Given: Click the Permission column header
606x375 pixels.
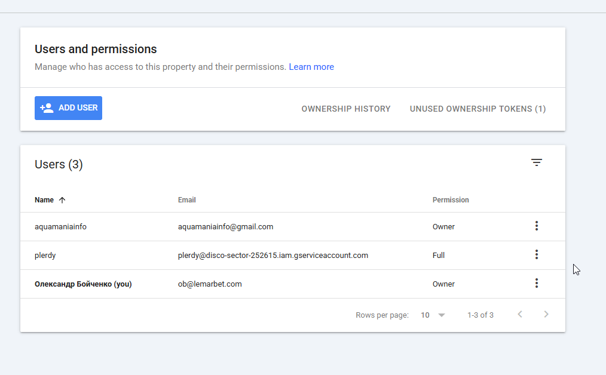Looking at the screenshot, I should pos(451,200).
